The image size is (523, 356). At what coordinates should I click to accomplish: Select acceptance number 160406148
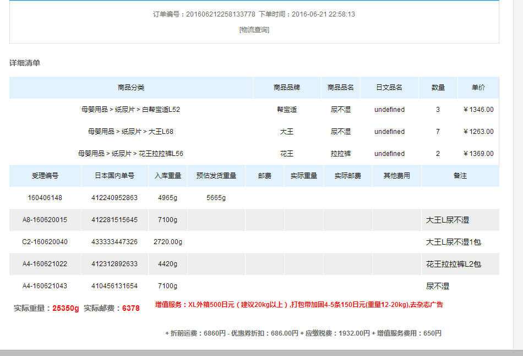point(45,198)
